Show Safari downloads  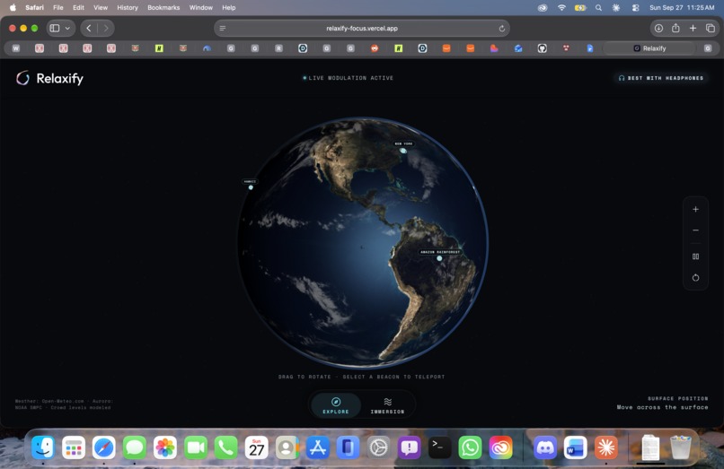point(658,28)
